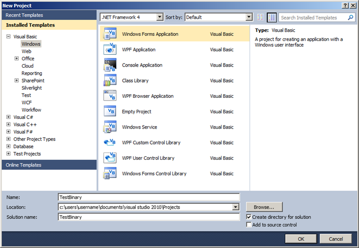359x248 pixels.
Task: Enable Add to source control checkbox
Action: coord(249,224)
